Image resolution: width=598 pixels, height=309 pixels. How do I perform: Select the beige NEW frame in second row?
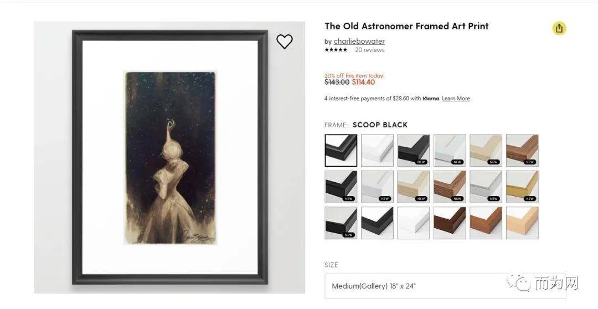pyautogui.click(x=414, y=187)
